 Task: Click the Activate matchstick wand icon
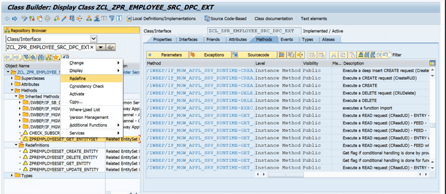tap(64, 19)
